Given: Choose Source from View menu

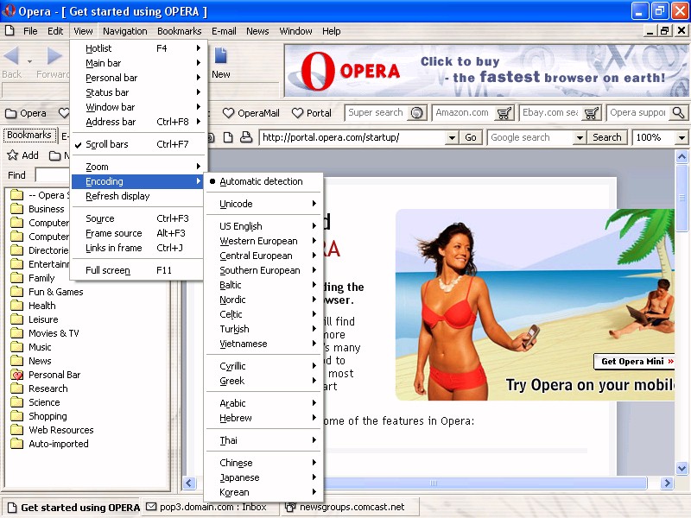Looking at the screenshot, I should click(x=137, y=218).
